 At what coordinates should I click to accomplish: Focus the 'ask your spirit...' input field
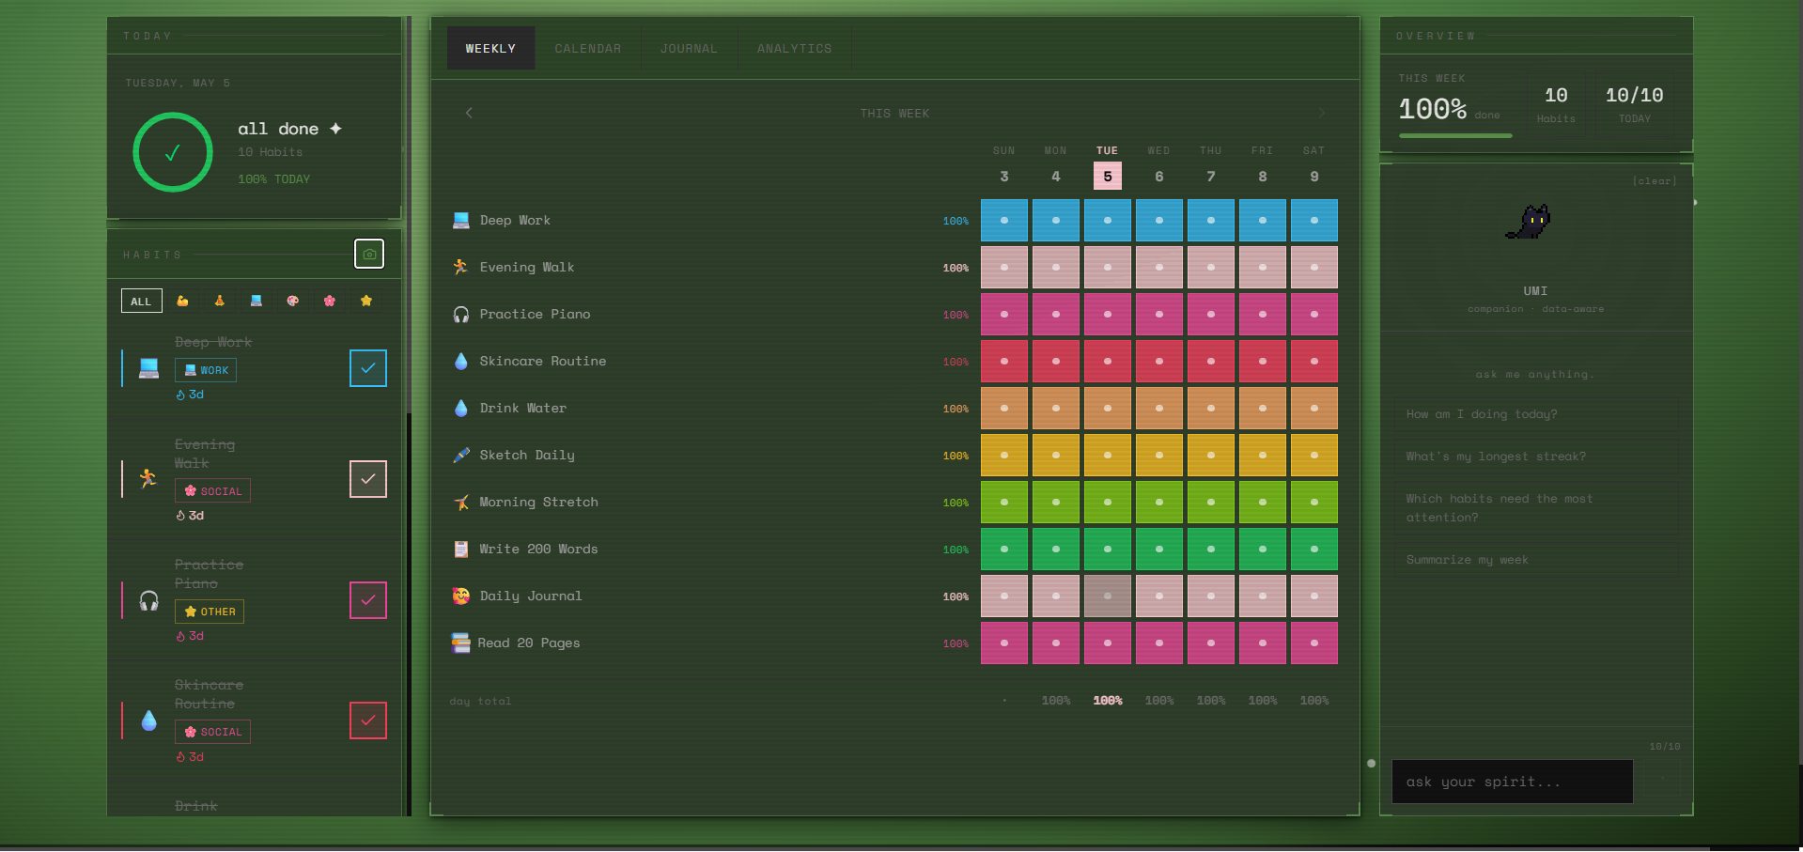(1512, 782)
